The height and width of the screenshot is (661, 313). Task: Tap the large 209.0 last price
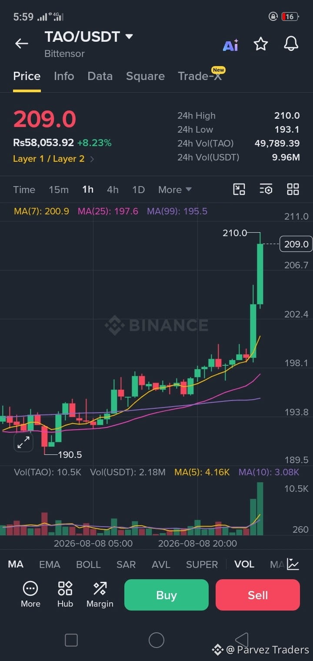(45, 119)
